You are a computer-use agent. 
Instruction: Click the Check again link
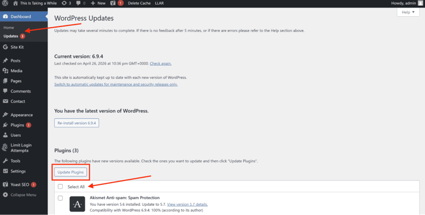click(x=161, y=63)
